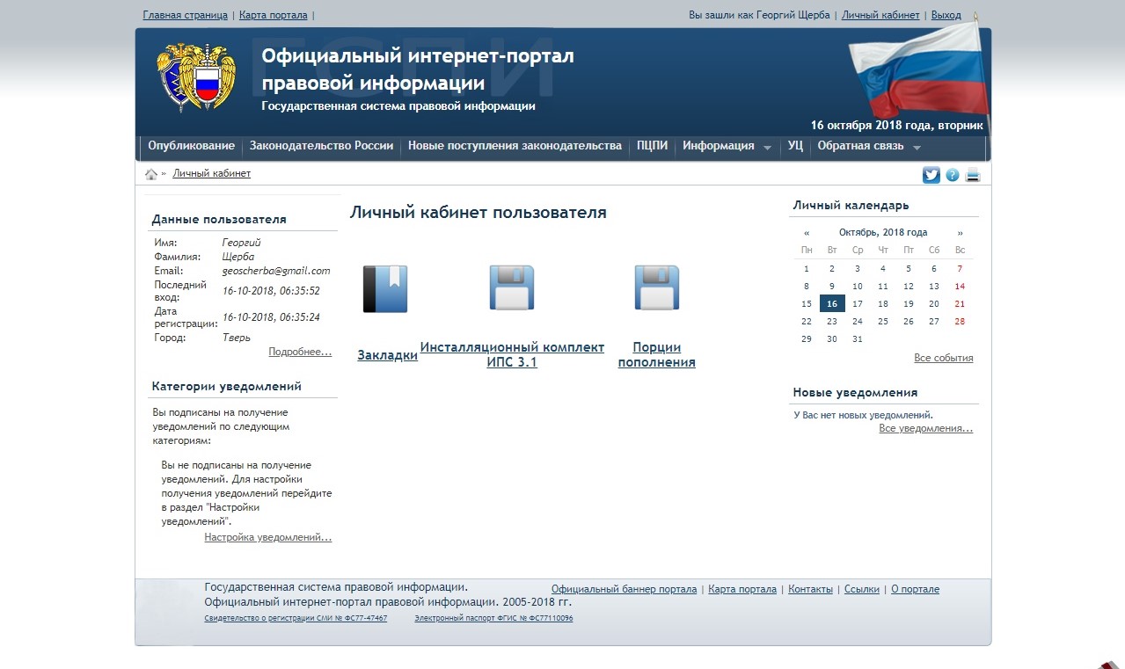This screenshot has width=1125, height=669.
Task: Click the portal coat of arms emblem
Action: [x=196, y=77]
